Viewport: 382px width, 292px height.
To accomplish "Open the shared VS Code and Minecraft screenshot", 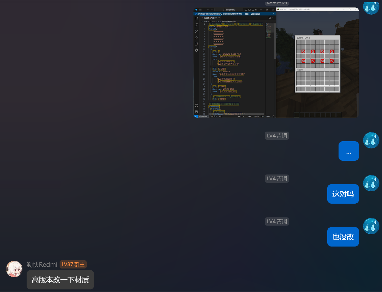I will pyautogui.click(x=276, y=63).
